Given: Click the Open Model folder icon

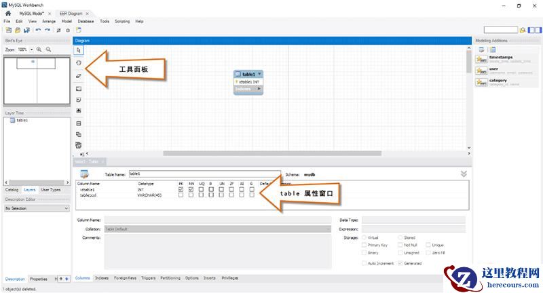Looking at the screenshot, I should [x=18, y=30].
